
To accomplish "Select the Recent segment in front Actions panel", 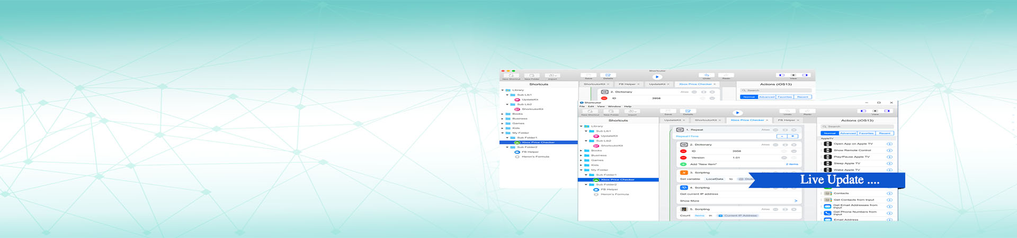I will click(885, 133).
